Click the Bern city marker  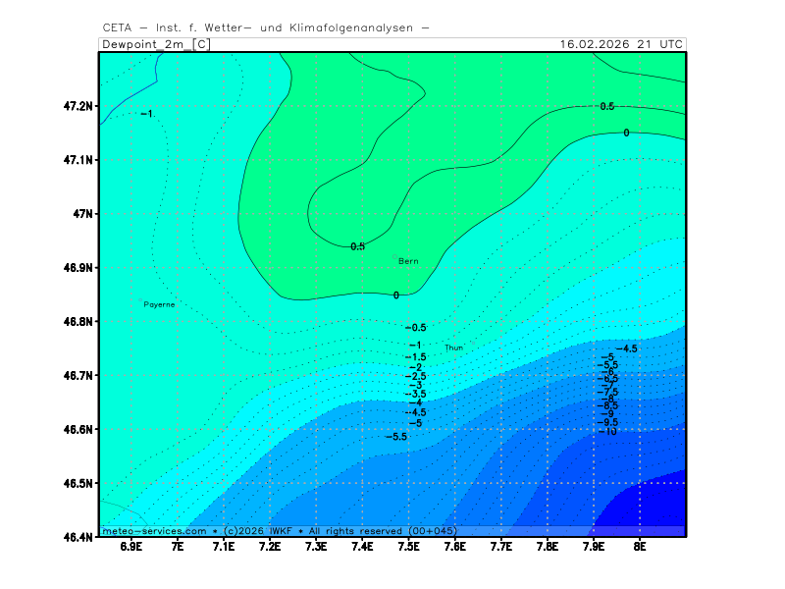coord(395,257)
